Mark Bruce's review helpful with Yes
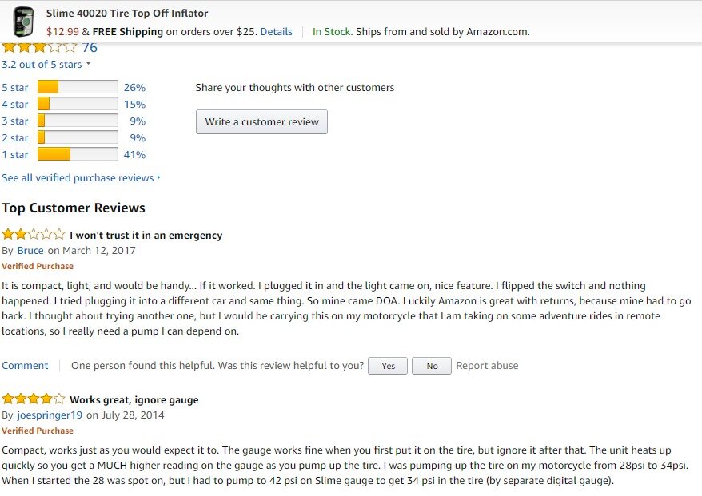This screenshot has width=702, height=496. (388, 366)
